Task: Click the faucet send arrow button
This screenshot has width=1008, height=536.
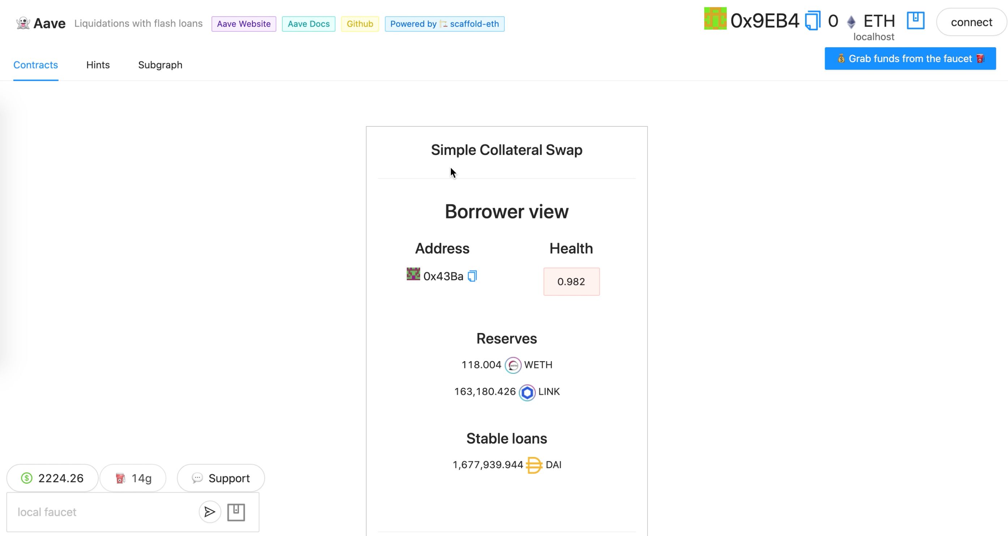Action: coord(209,512)
